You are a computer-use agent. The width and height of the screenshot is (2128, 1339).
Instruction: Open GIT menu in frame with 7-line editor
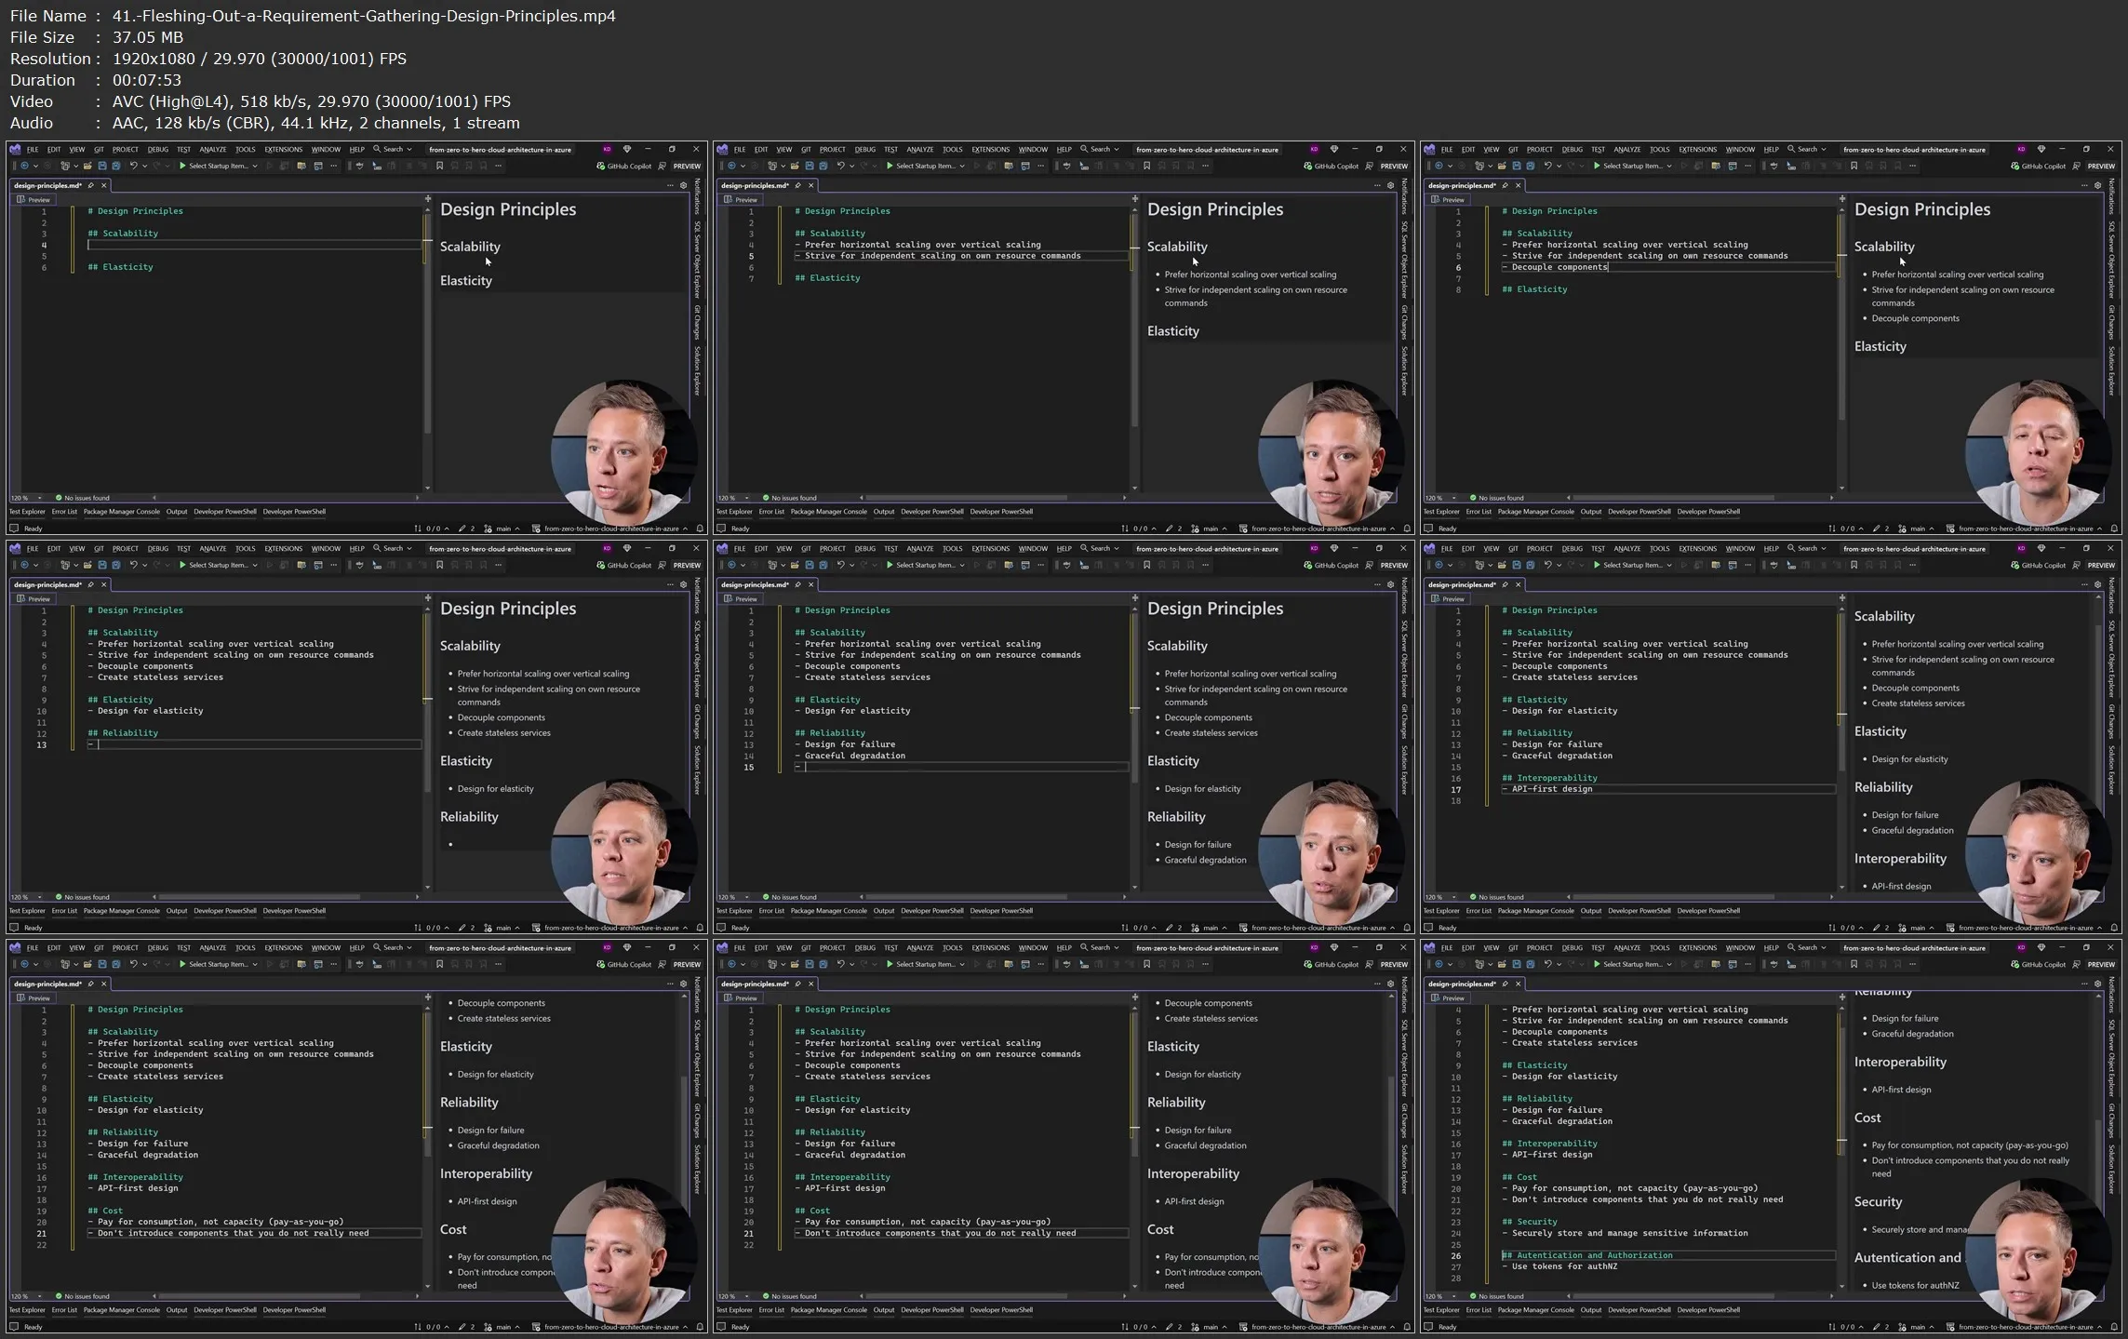tap(806, 149)
